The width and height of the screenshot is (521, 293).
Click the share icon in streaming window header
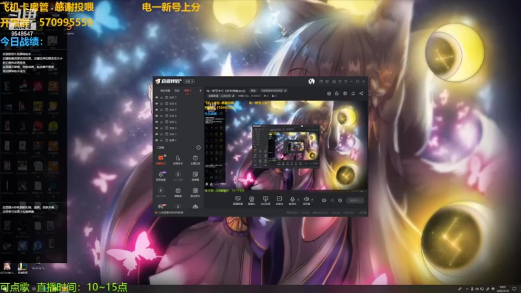click(361, 94)
